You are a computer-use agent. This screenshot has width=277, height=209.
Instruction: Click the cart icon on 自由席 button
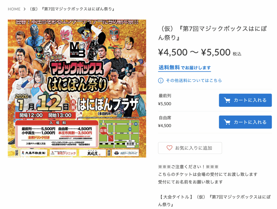[227, 122]
